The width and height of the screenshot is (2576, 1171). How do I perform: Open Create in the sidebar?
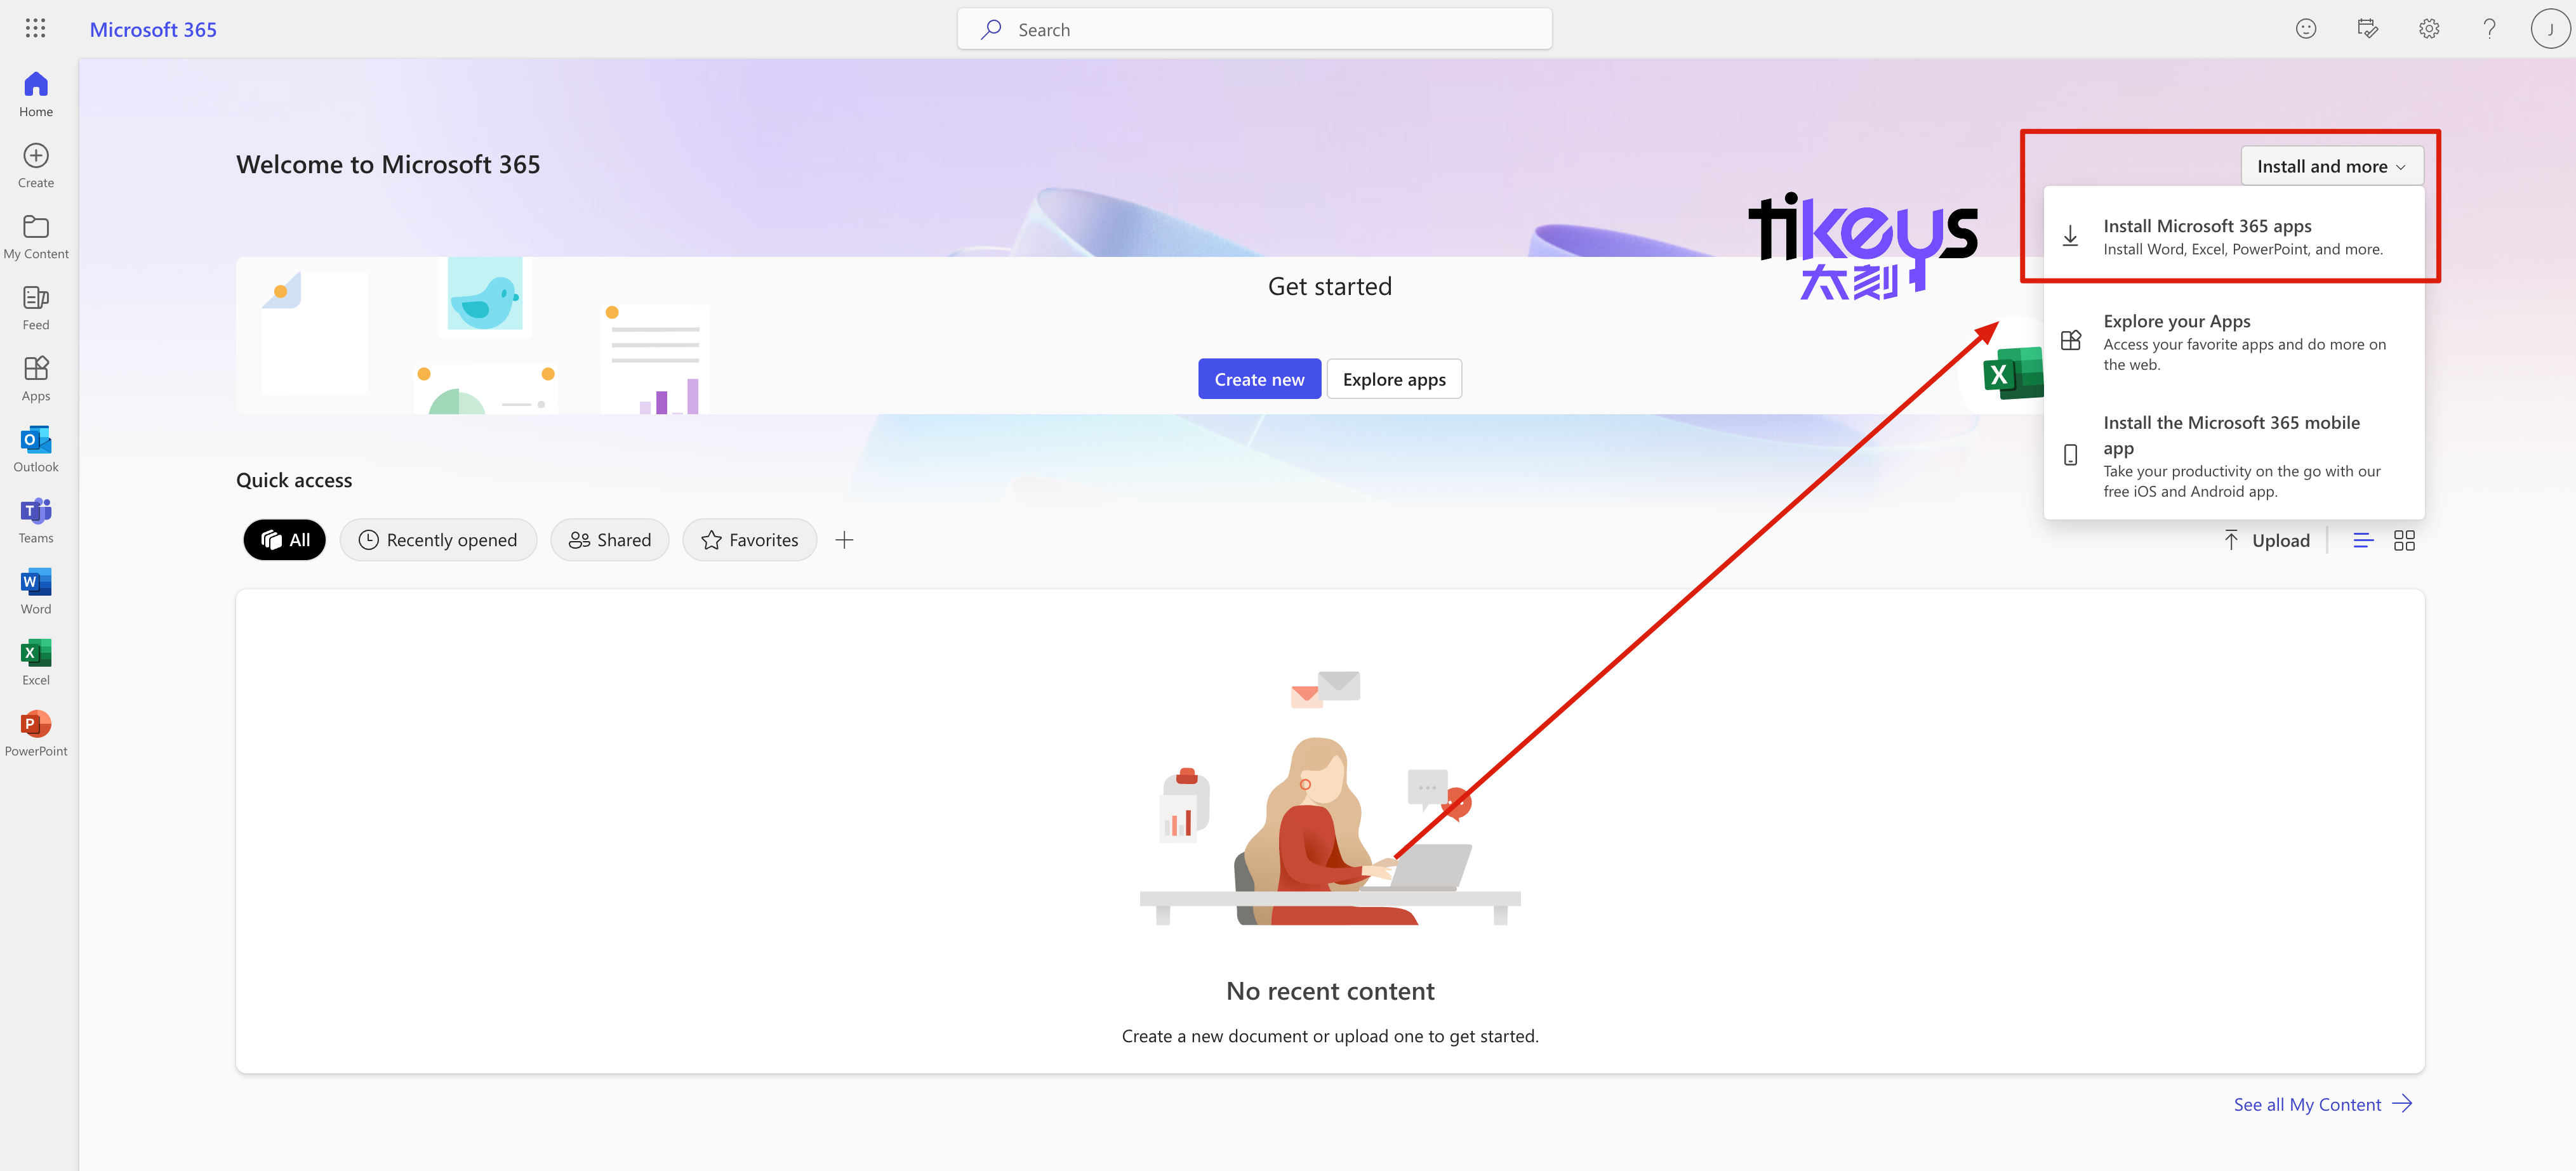(x=36, y=166)
